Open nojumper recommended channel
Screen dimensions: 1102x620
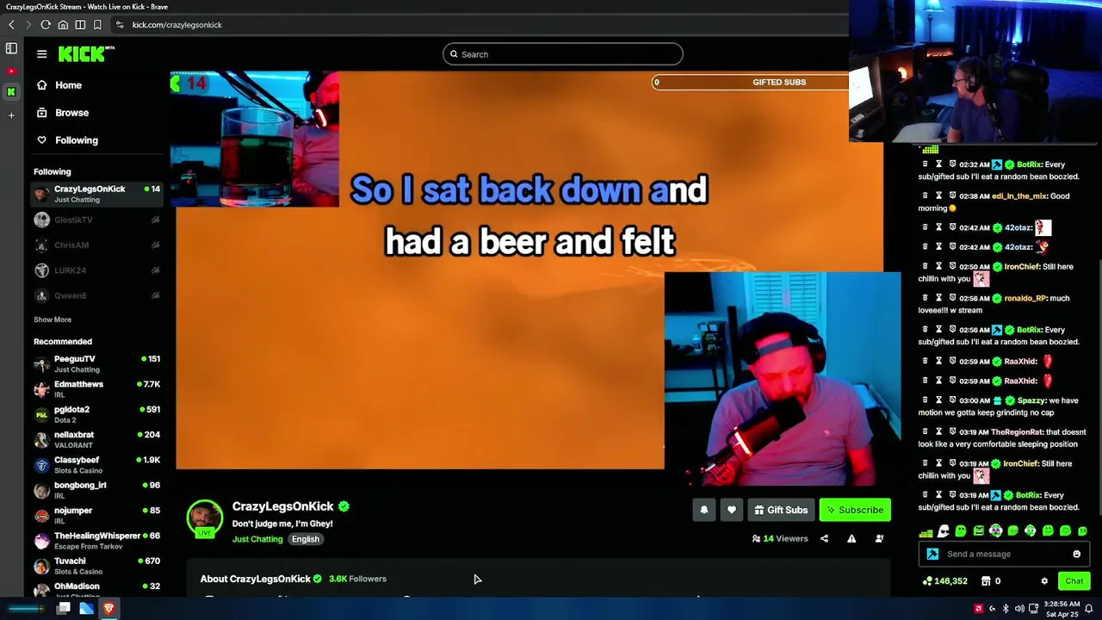pos(96,515)
